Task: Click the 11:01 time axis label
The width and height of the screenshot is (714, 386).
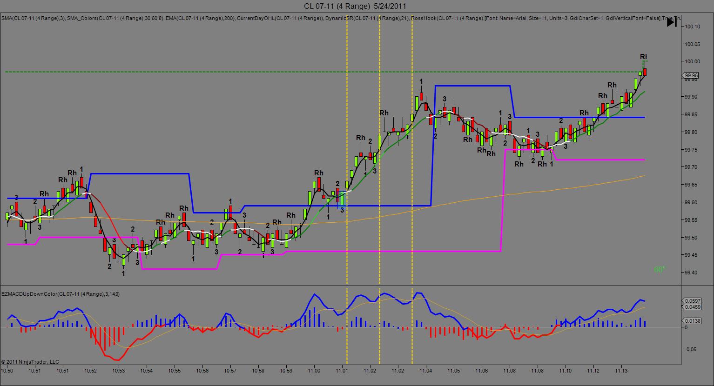Action: [x=342, y=371]
